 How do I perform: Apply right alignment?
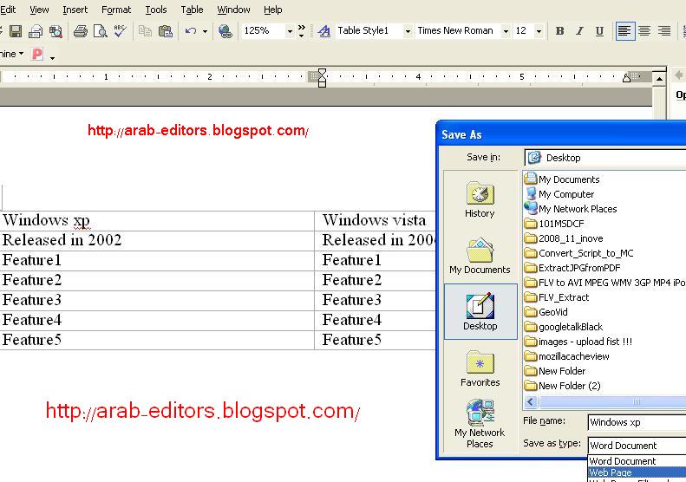click(664, 31)
